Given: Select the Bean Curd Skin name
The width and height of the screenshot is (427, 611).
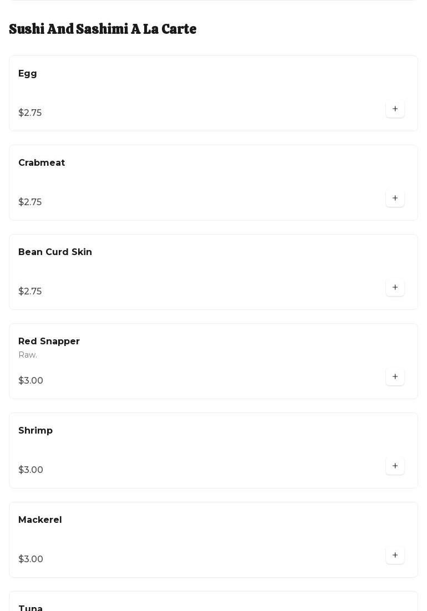Looking at the screenshot, I should tap(55, 252).
